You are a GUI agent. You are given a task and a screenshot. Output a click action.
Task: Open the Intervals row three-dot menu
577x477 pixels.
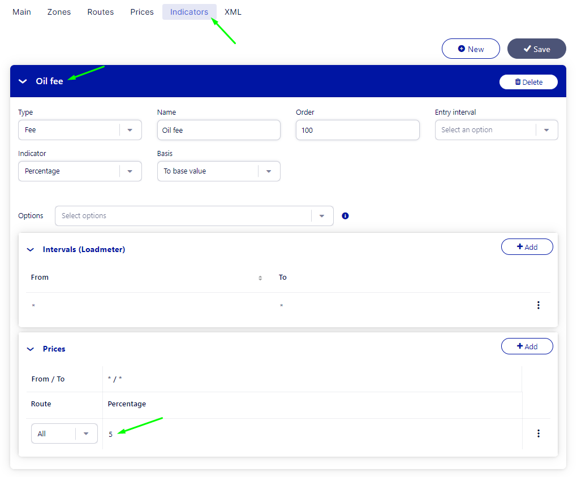click(538, 305)
